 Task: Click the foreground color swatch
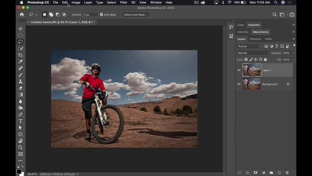click(x=19, y=172)
